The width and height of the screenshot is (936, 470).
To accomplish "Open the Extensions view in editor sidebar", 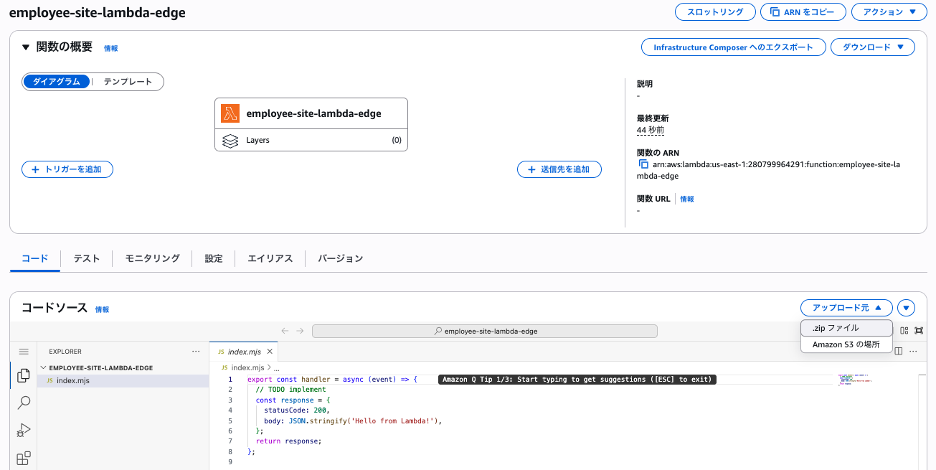I will (24, 458).
